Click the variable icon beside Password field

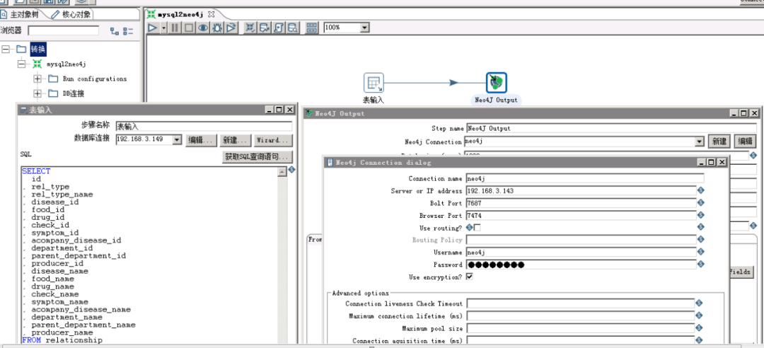point(700,264)
